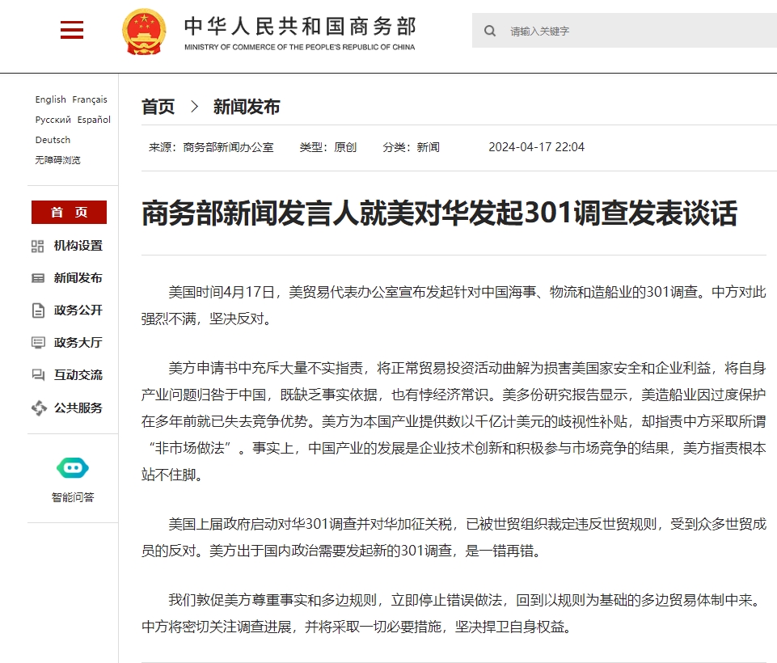Switch language to English
This screenshot has width=777, height=663.
pyautogui.click(x=50, y=99)
